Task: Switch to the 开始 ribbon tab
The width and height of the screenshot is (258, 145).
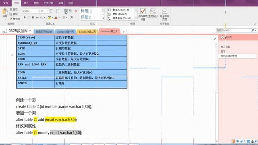Action: [16, 3]
